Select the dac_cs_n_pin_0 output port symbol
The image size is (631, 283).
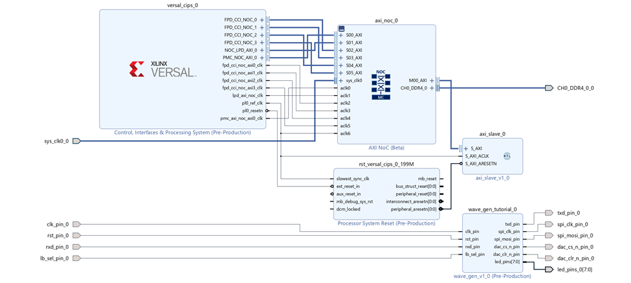pyautogui.click(x=549, y=247)
